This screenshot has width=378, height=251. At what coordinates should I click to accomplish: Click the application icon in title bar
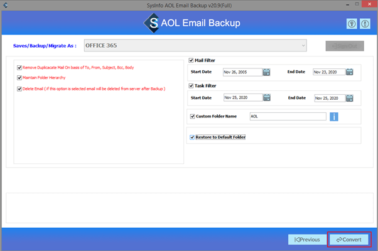(5, 5)
